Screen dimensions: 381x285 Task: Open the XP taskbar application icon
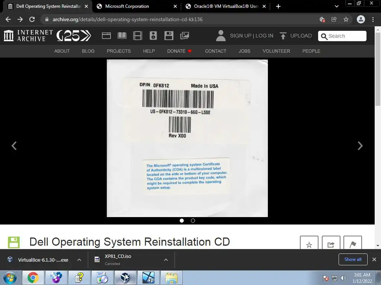coord(148,278)
